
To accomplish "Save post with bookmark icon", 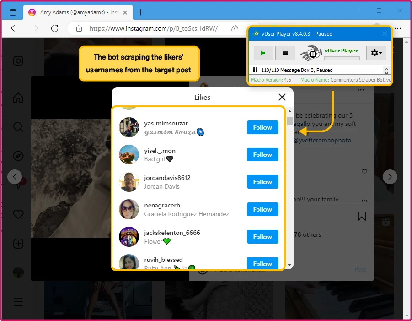I will [x=362, y=216].
